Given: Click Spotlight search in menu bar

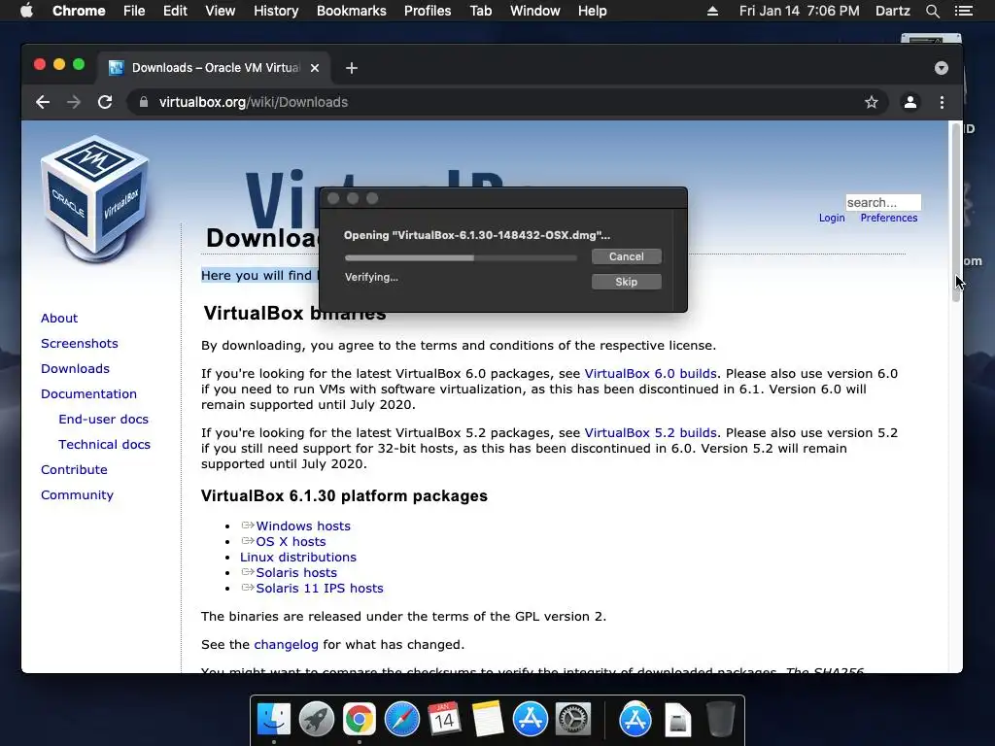Looking at the screenshot, I should pyautogui.click(x=933, y=11).
